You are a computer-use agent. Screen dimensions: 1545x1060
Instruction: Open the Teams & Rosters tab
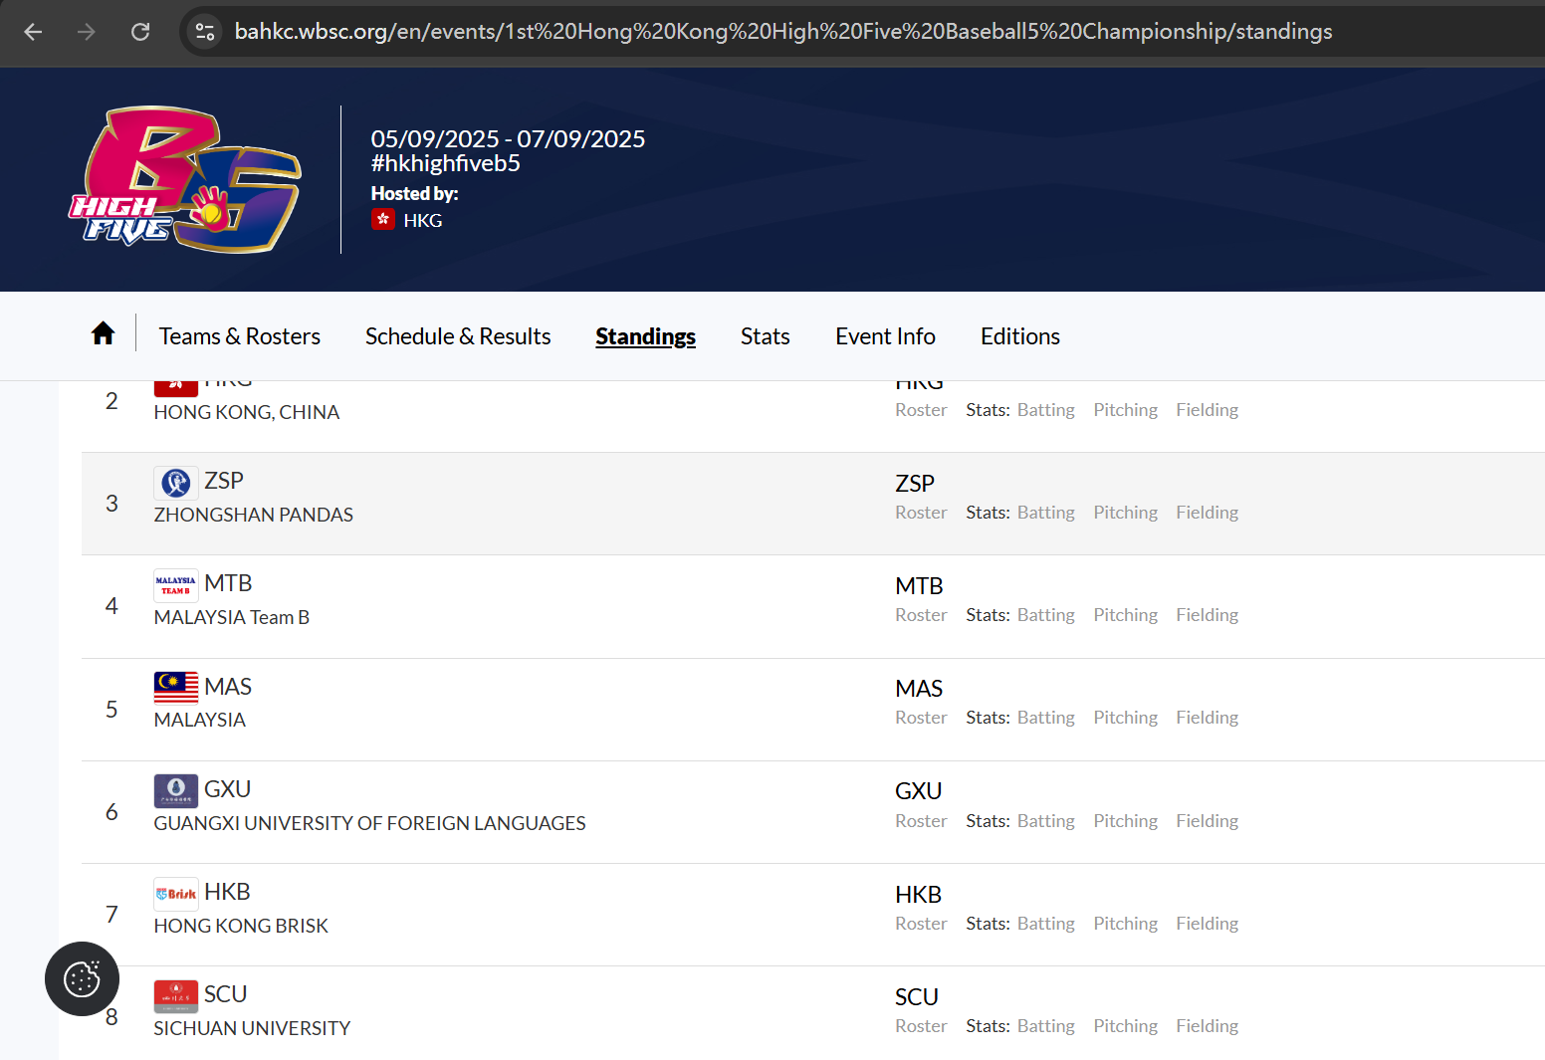pyautogui.click(x=240, y=336)
